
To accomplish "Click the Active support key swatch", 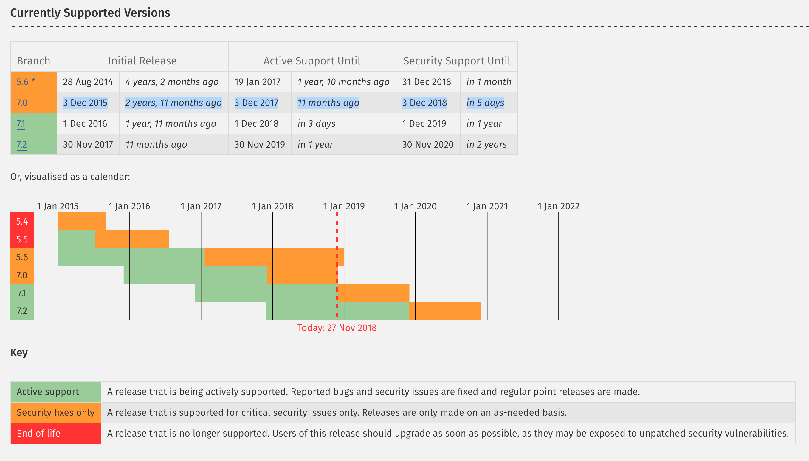I will tap(55, 392).
